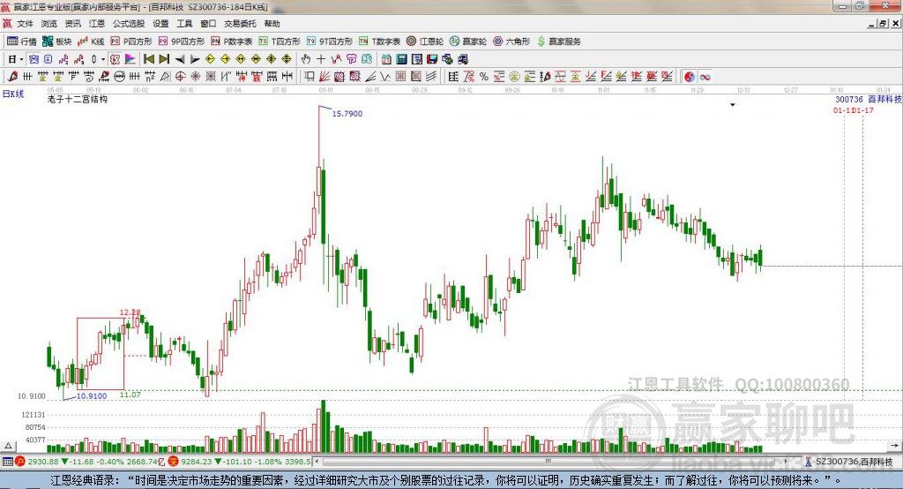This screenshot has width=903, height=489.
Task: Open the 设置 menu
Action: [160, 24]
